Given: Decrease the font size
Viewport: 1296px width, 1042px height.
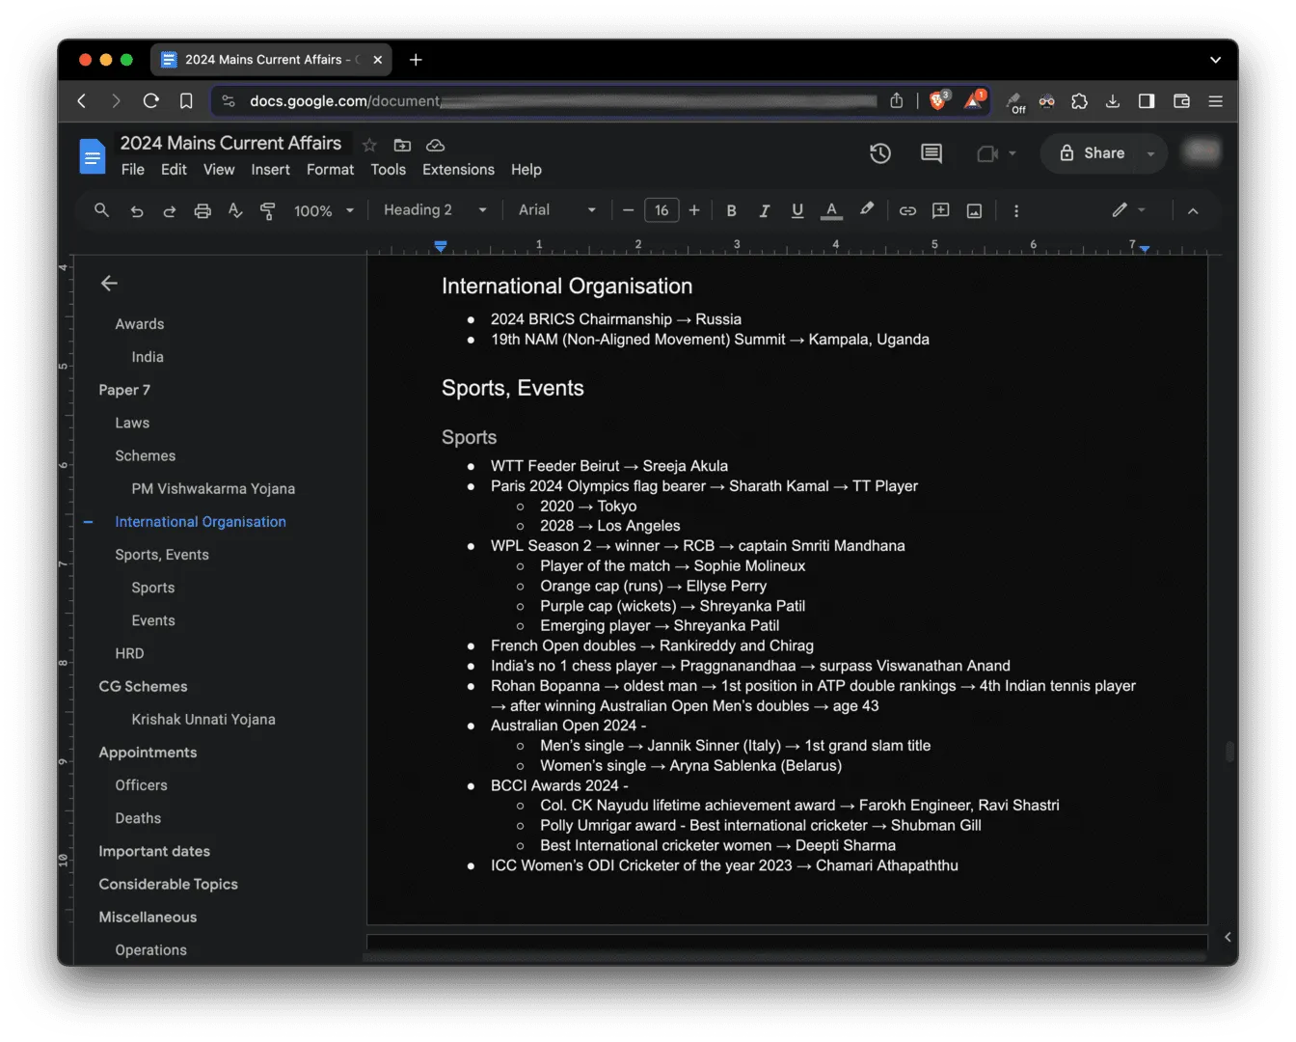Looking at the screenshot, I should [629, 210].
